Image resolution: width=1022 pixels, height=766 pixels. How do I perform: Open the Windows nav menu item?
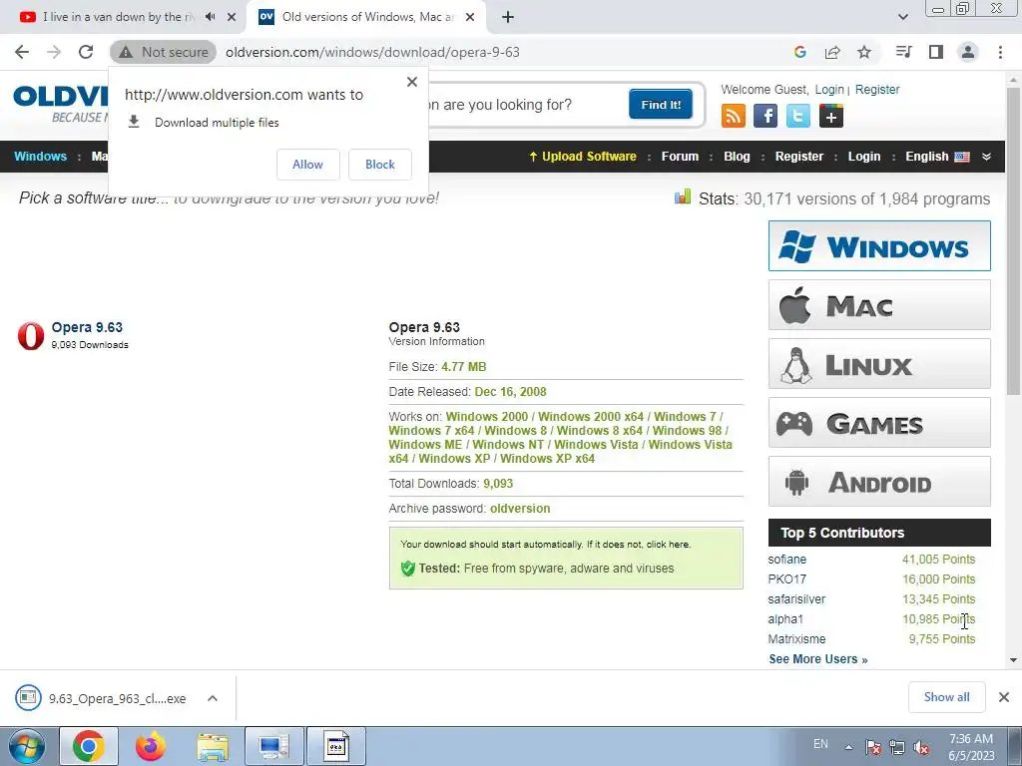coord(40,157)
